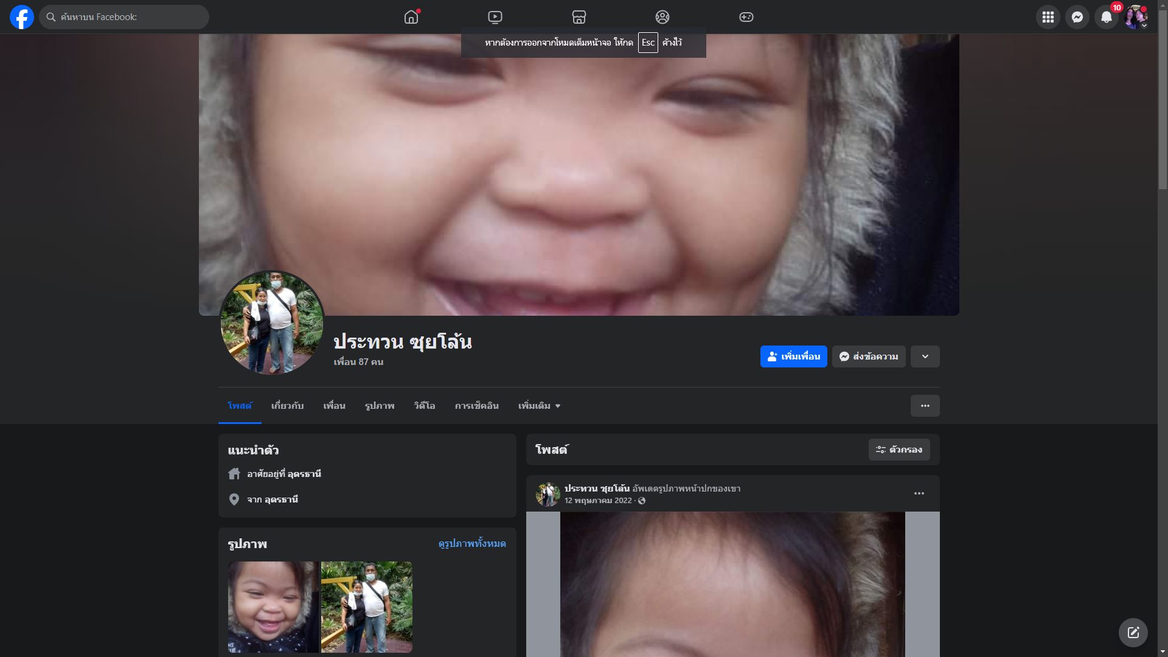Image resolution: width=1168 pixels, height=657 pixels.
Task: Open the notifications bell
Action: click(x=1106, y=17)
